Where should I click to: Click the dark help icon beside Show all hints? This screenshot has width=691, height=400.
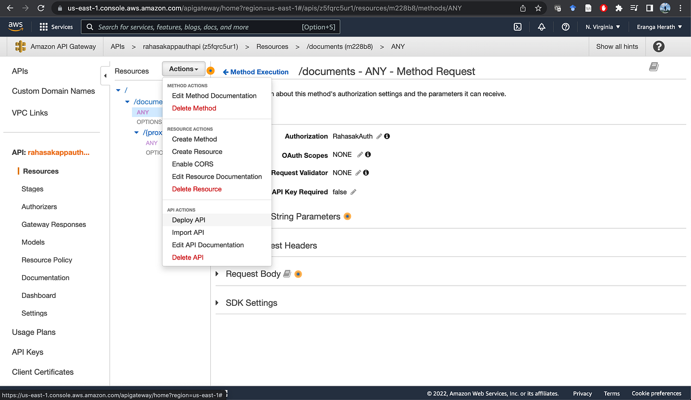[x=658, y=46]
